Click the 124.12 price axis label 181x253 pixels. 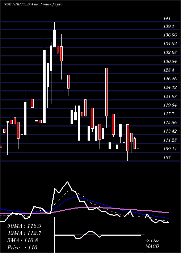[170, 87]
